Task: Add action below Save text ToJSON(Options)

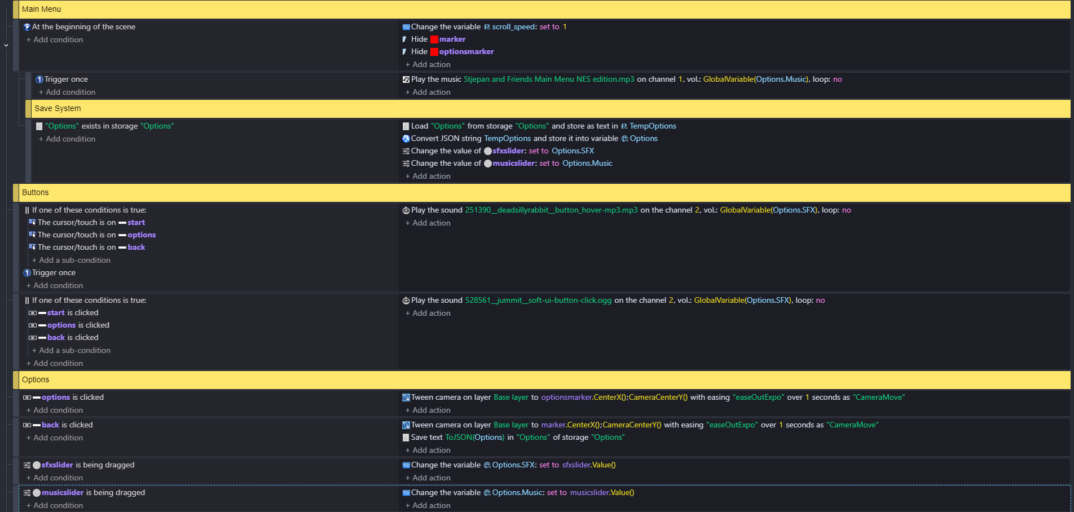Action: pyautogui.click(x=428, y=451)
